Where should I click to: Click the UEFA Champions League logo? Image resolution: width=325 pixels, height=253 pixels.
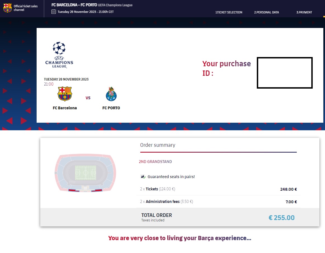[x=59, y=55]
